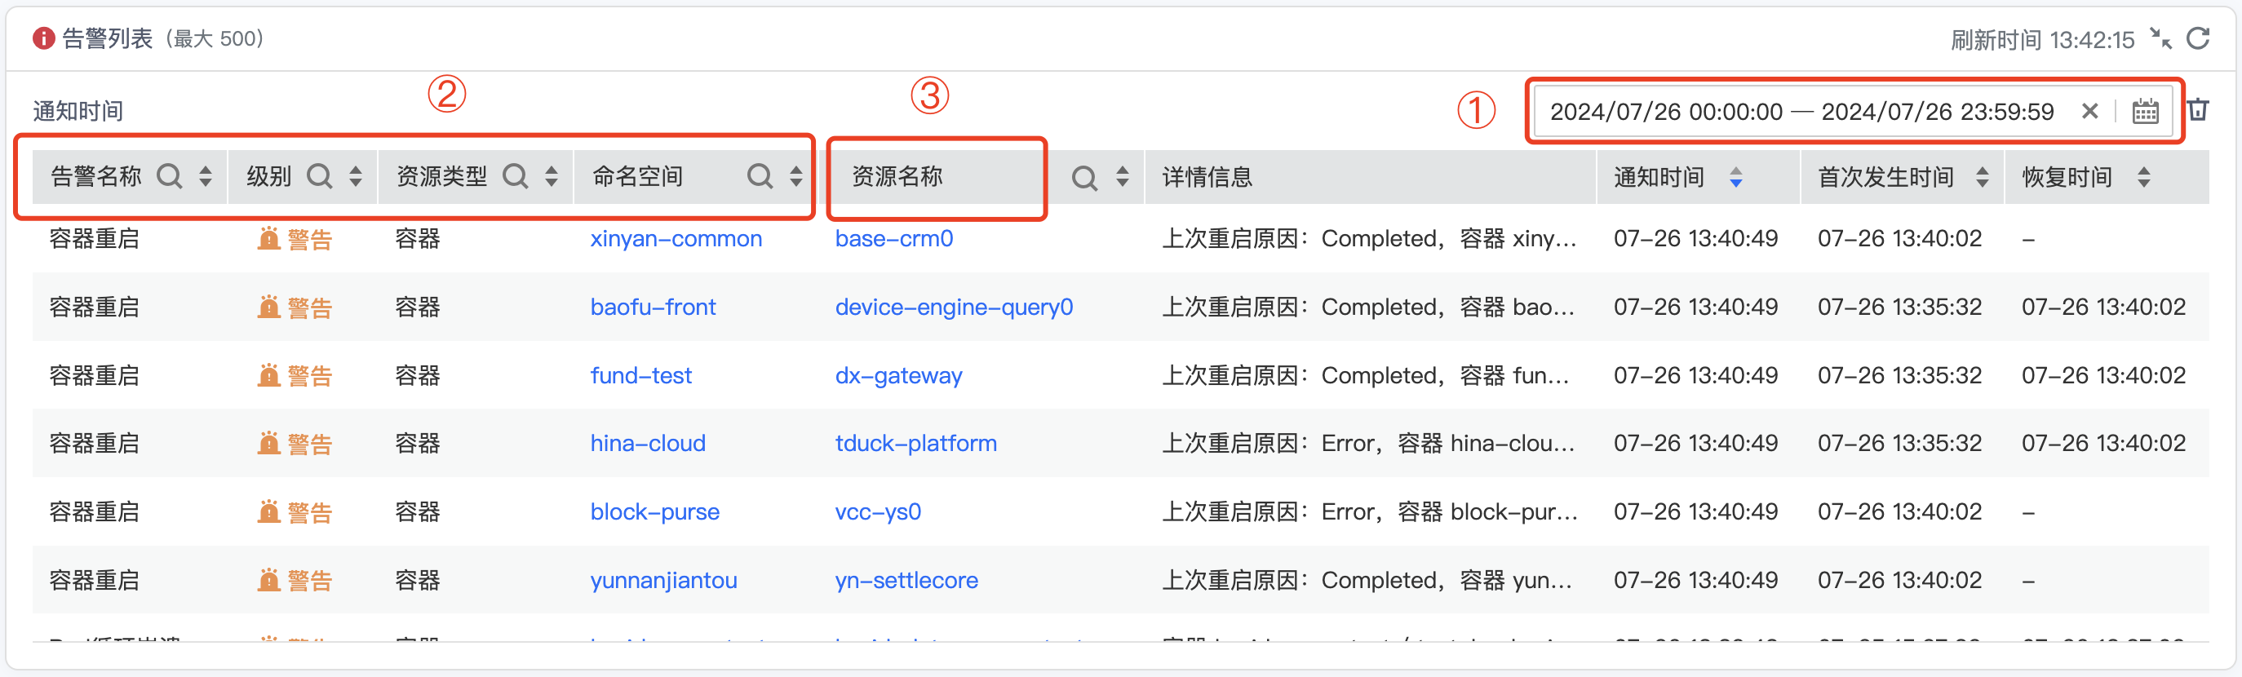Screen dimensions: 2242x677
Task: Open the hina-cloud namespace link
Action: [x=648, y=444]
